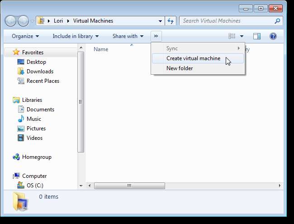Select Desktop in Favorites
This screenshot has width=294, height=224.
pos(36,62)
